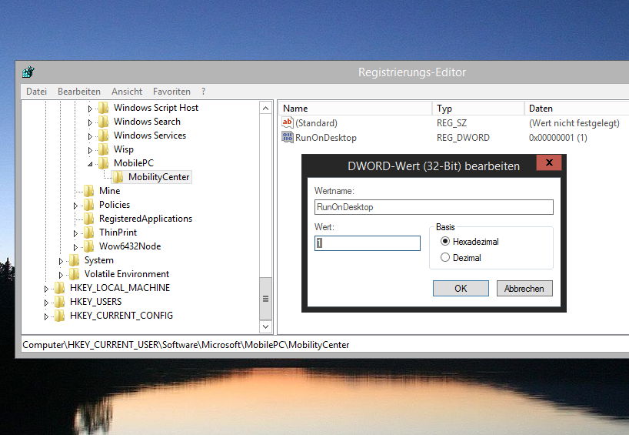Sort by the Daten column header
The image size is (629, 435).
pyautogui.click(x=577, y=109)
